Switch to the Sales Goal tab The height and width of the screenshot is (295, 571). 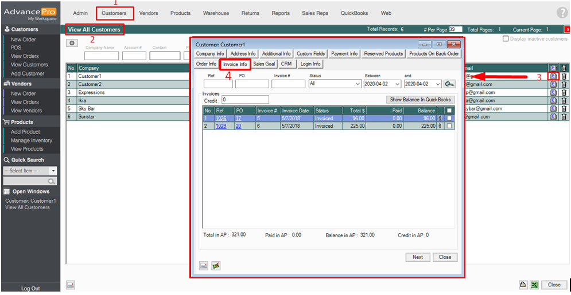(264, 64)
